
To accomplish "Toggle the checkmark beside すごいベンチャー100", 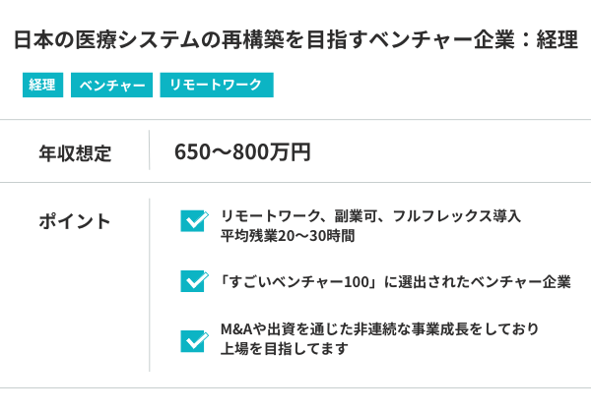I will 193,281.
